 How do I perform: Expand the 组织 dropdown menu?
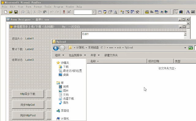coord(59,55)
